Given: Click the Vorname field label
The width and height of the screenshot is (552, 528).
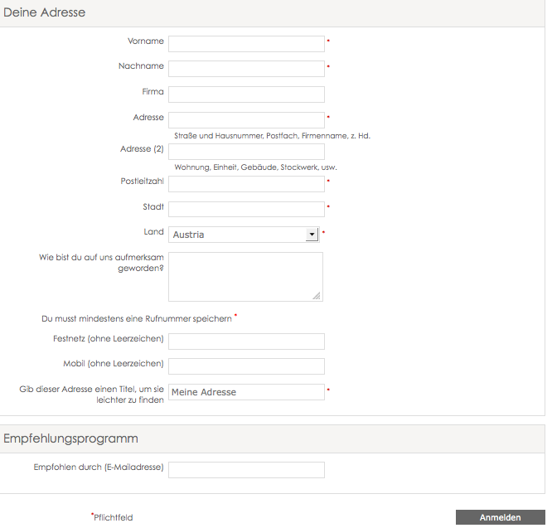Looking at the screenshot, I should [x=146, y=41].
